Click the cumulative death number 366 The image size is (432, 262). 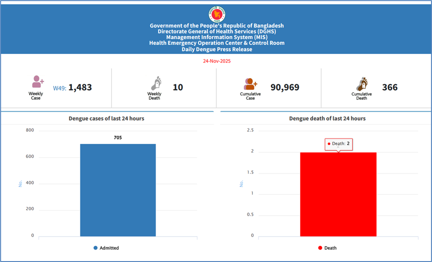pos(390,87)
